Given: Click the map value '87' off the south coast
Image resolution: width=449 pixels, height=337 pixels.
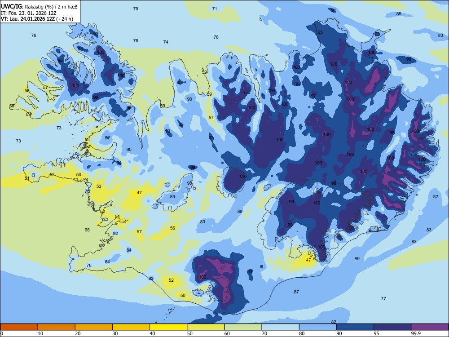Looking at the screenshot, I should tap(296, 292).
